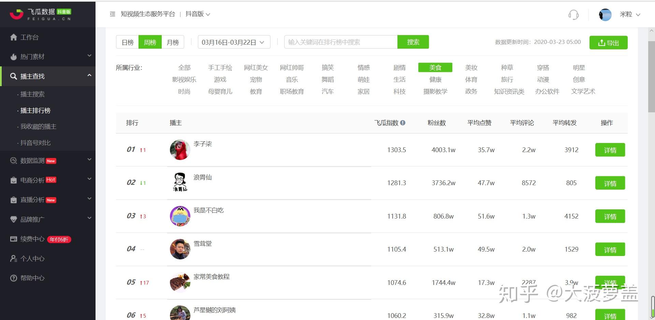Open 详情 for 李子柒

(x=610, y=150)
